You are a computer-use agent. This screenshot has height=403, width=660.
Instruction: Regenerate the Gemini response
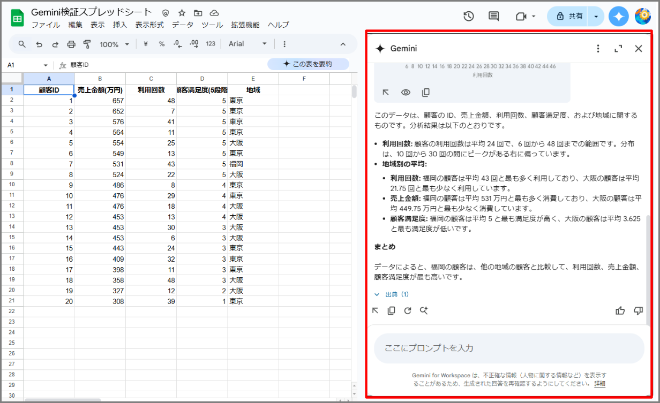[408, 310]
